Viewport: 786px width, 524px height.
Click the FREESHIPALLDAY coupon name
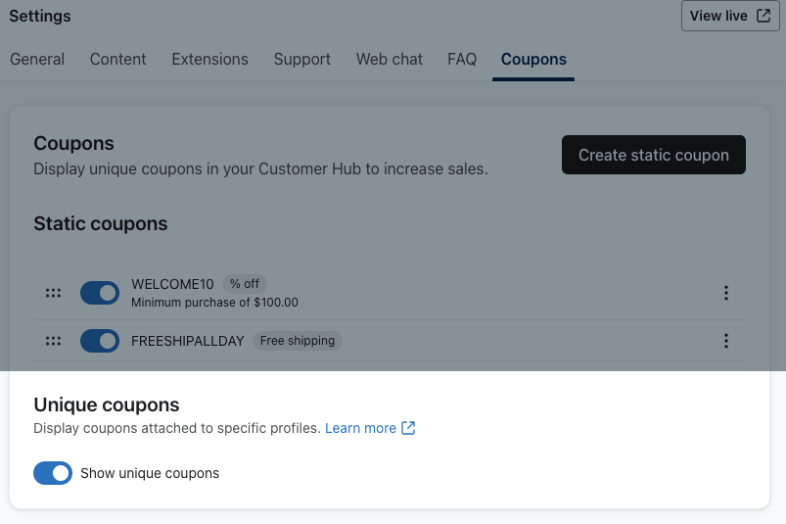(188, 341)
